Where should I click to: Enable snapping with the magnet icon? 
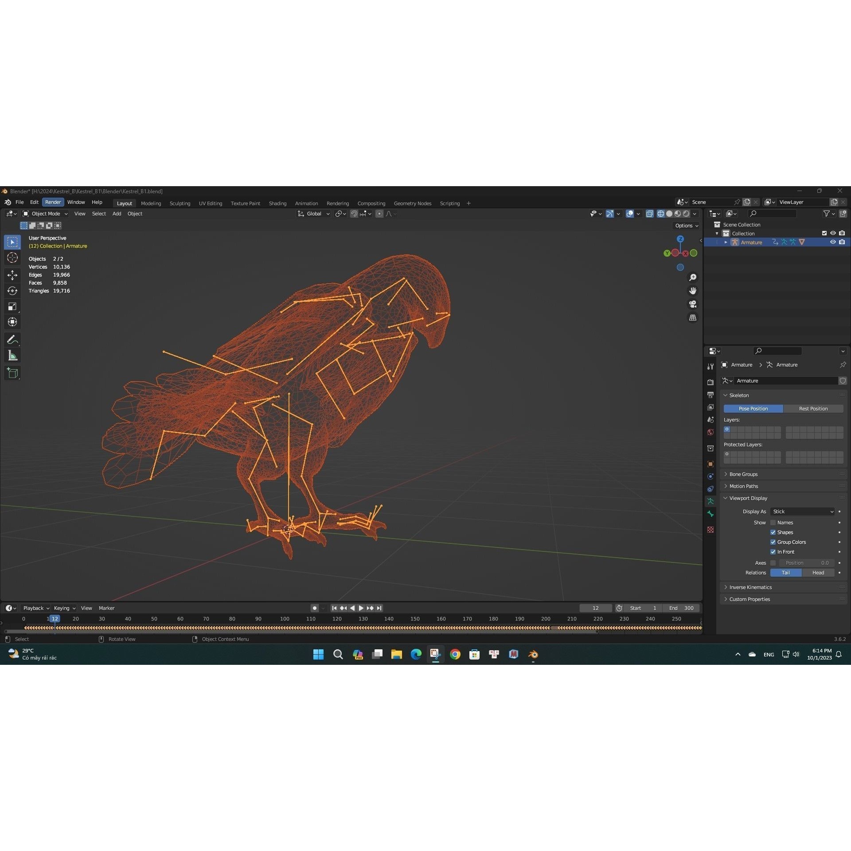(354, 214)
